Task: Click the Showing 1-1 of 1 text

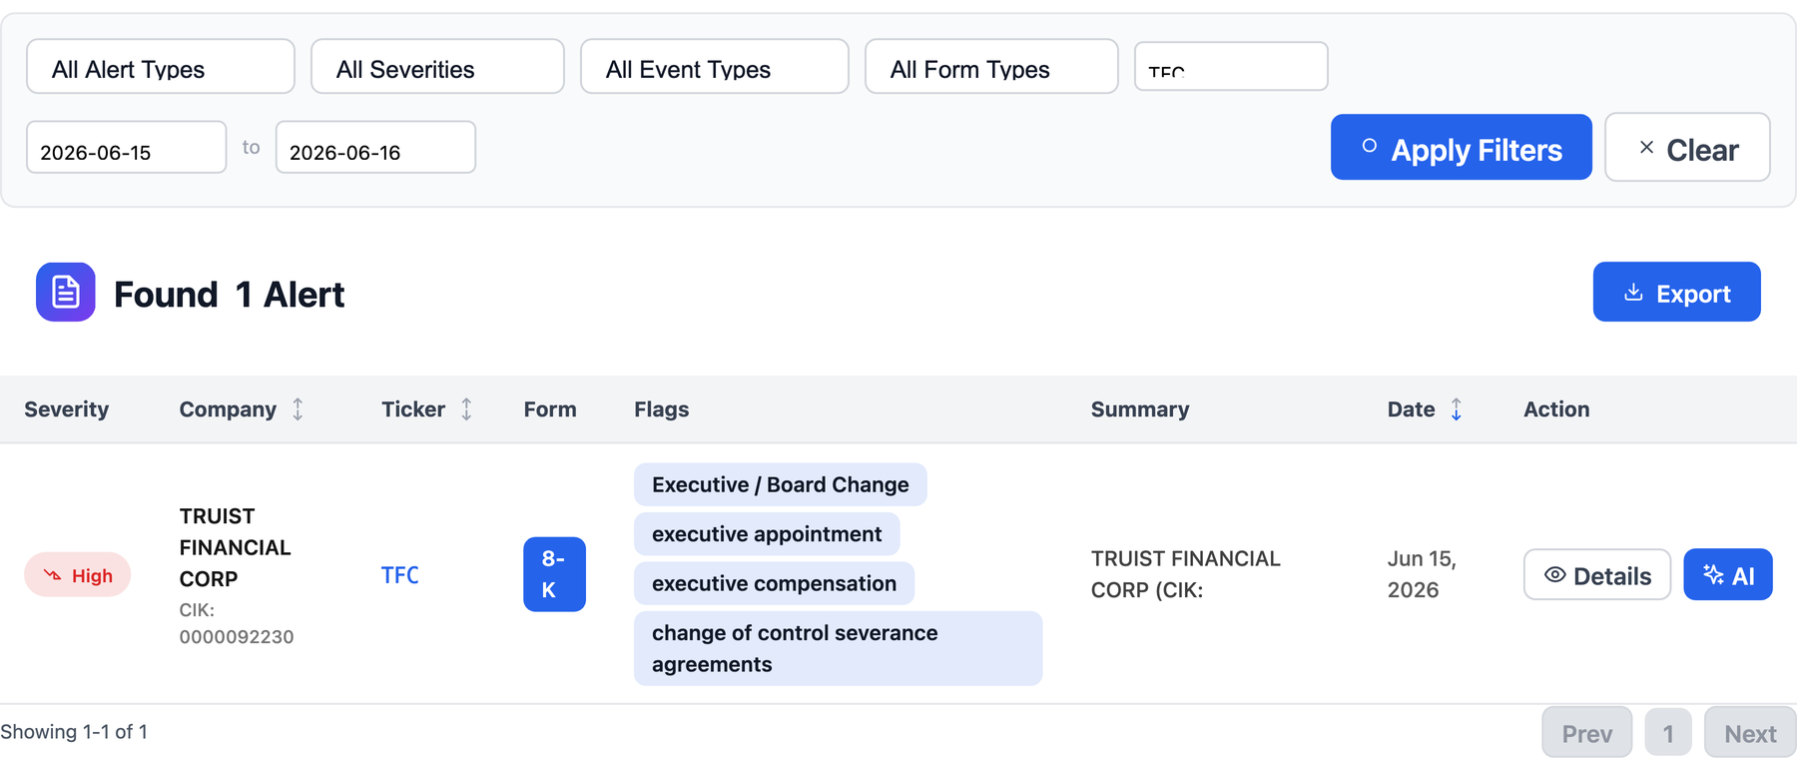Action: click(x=74, y=732)
